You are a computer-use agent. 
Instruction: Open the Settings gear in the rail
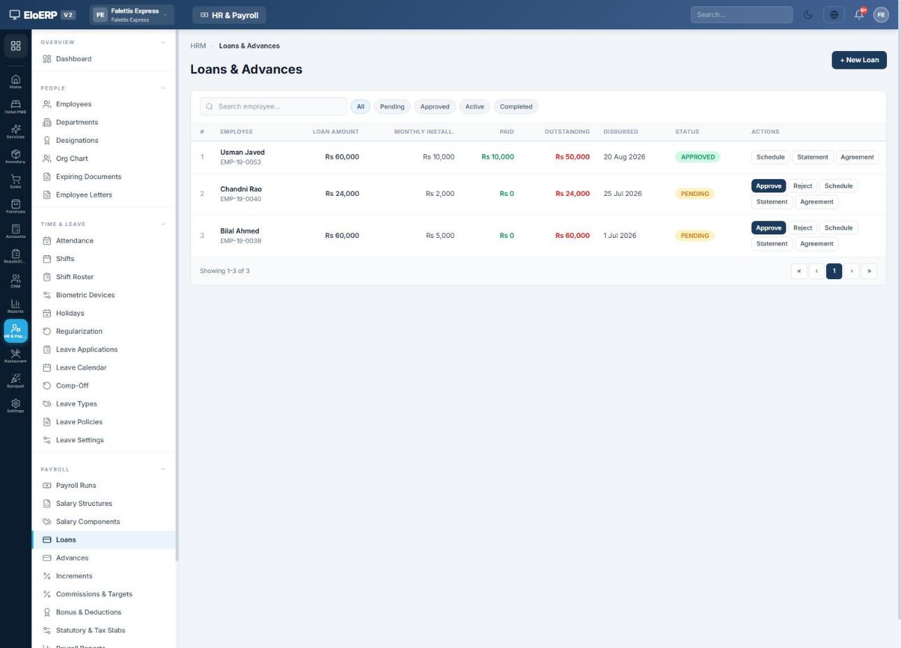pos(15,406)
